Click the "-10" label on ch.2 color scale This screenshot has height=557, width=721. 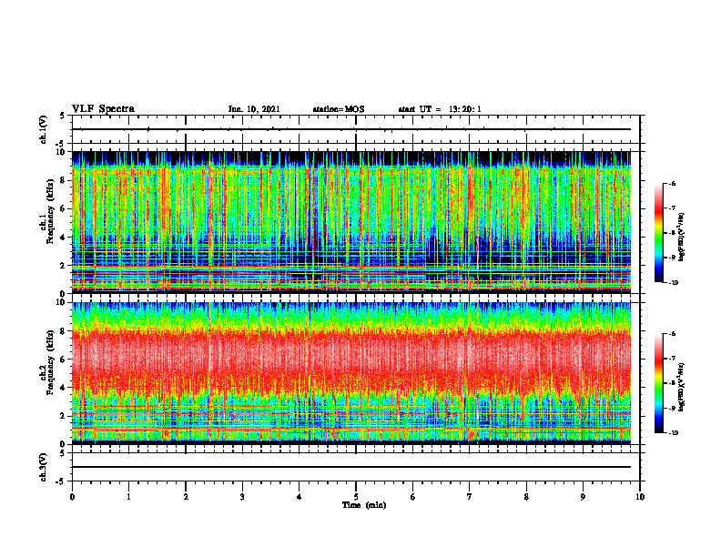tap(673, 433)
